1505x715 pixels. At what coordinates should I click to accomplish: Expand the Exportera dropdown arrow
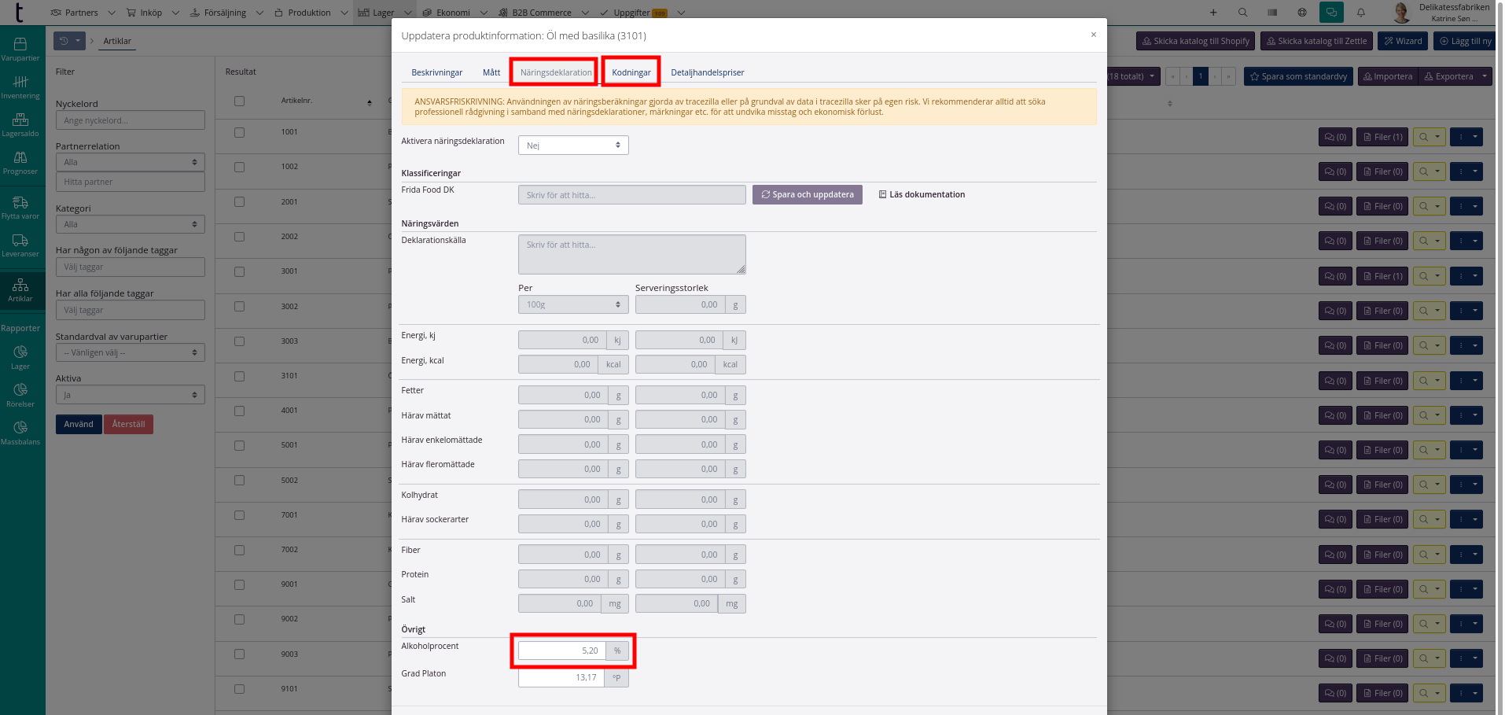(1484, 76)
